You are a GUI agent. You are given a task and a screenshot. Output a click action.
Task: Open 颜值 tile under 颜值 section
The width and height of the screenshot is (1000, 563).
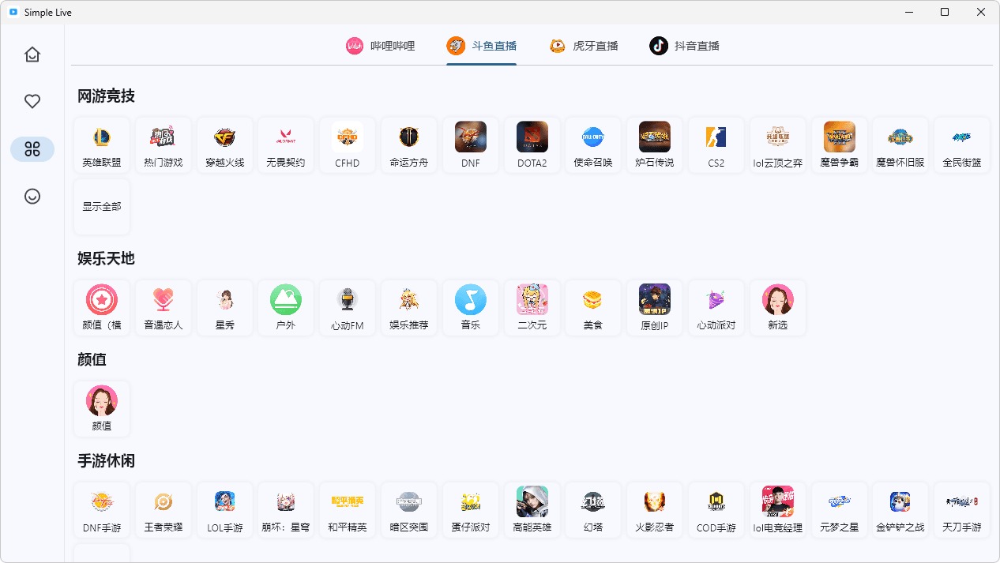[102, 409]
